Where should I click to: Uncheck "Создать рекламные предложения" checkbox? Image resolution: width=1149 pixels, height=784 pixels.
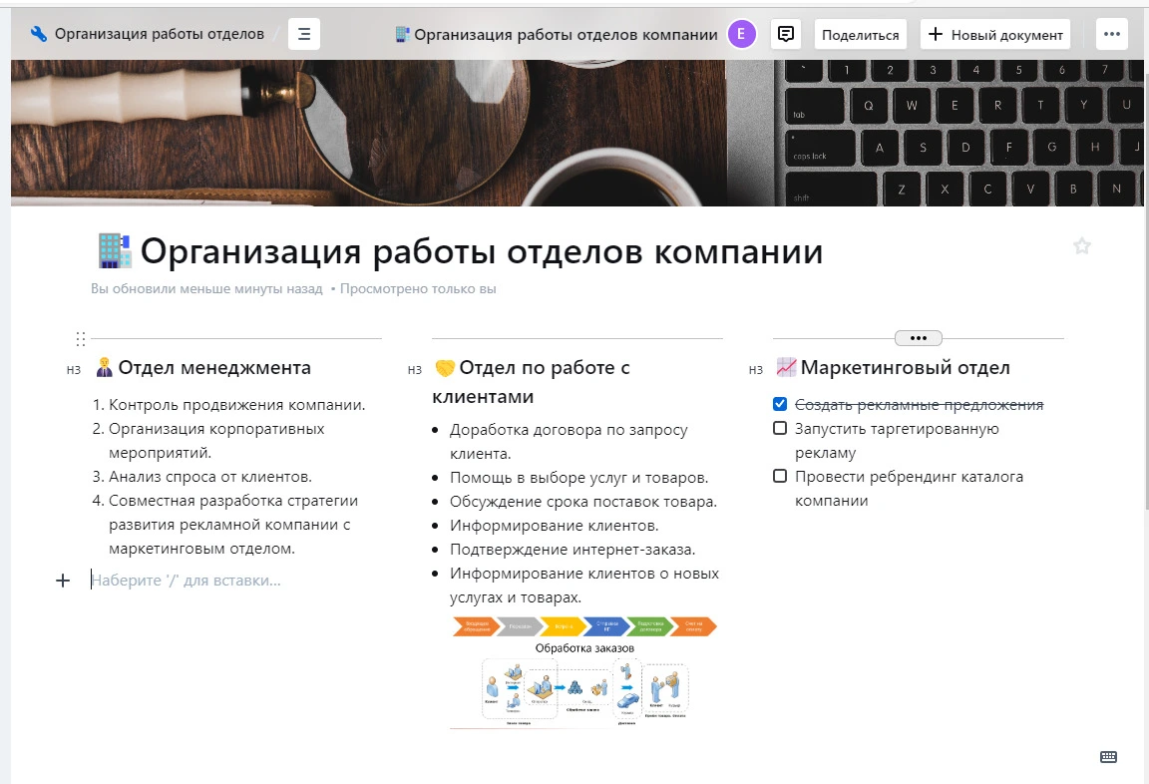(780, 405)
